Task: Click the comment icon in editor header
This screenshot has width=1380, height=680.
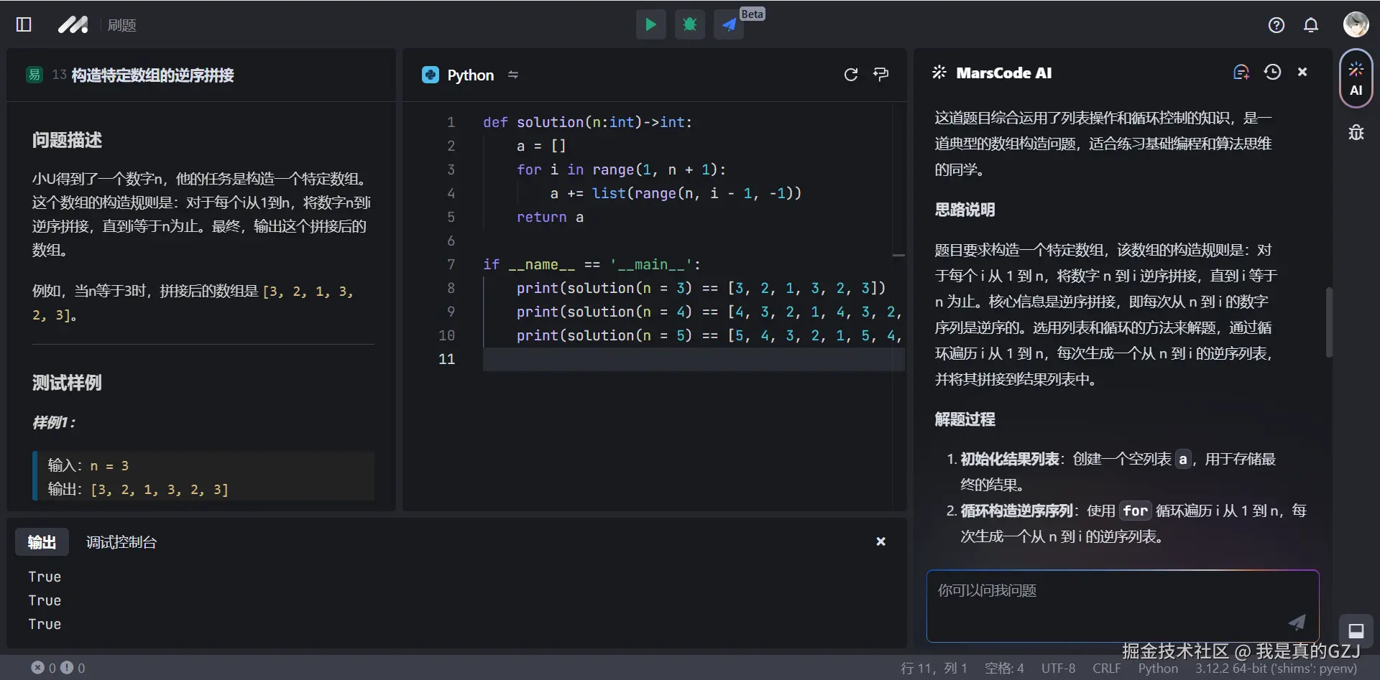Action: [880, 75]
